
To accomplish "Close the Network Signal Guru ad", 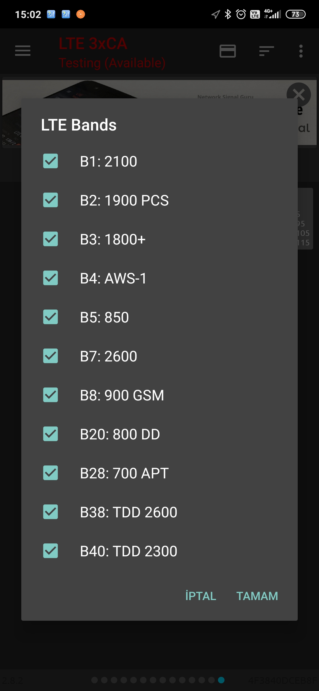I will click(x=299, y=95).
